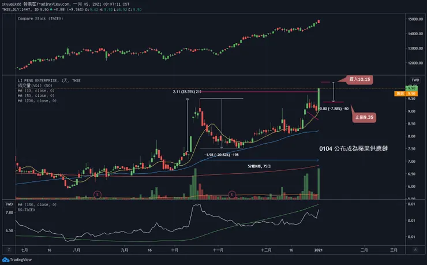Click 二月 on the time axis
This screenshot has height=265, width=427.
coord(364,250)
